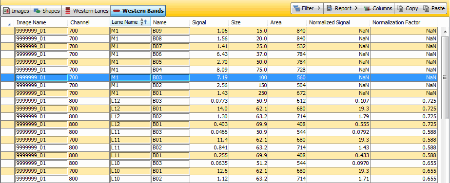The height and width of the screenshot is (183, 450).
Task: Click the vertical scrollbar thumb
Action: click(x=445, y=77)
